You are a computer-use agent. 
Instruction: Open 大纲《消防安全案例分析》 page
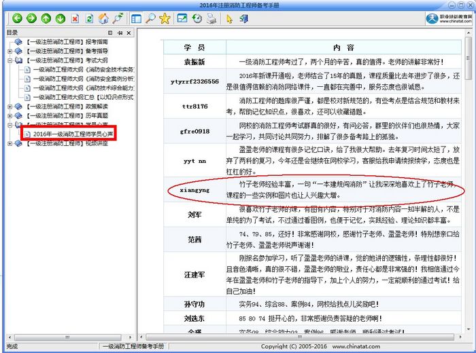click(84, 79)
